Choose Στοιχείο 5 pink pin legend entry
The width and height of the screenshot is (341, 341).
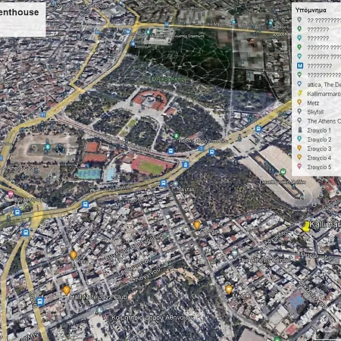coord(319,167)
